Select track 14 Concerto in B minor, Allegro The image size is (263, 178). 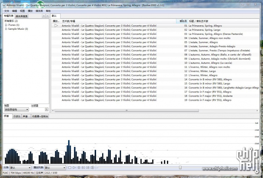pos(155,79)
